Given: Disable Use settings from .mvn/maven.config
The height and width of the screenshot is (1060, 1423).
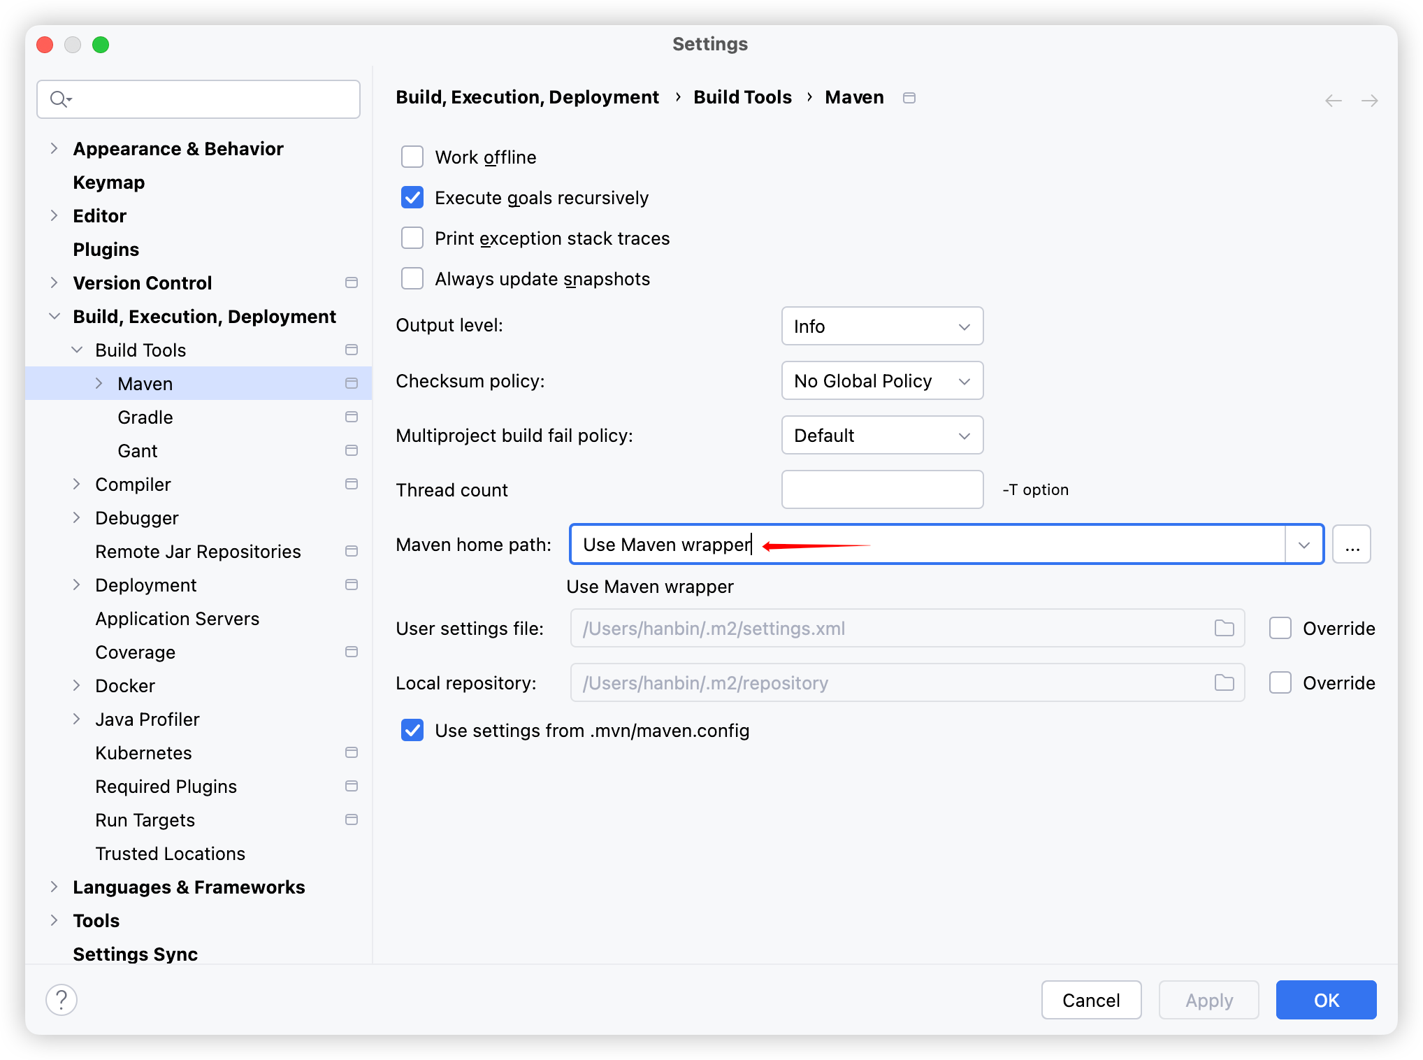Looking at the screenshot, I should tap(412, 730).
